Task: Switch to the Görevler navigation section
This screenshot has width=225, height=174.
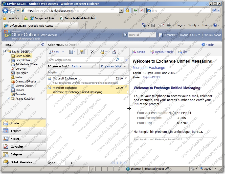Action: 24,146
